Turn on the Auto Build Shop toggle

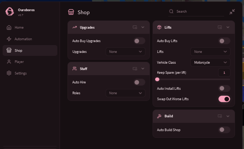[x=224, y=130]
